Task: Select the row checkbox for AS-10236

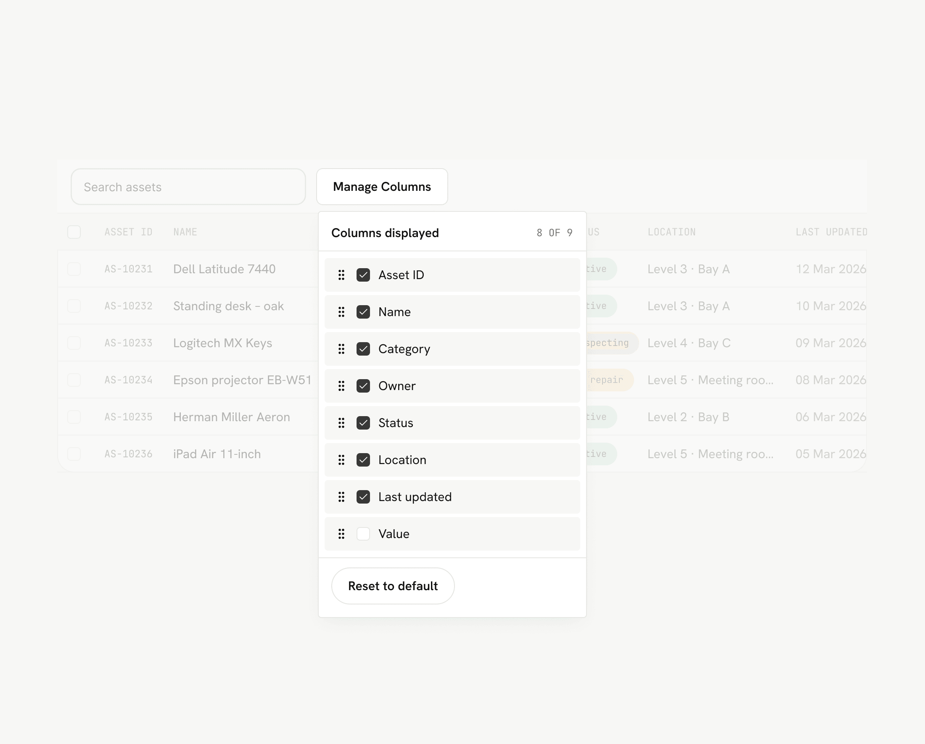Action: [x=74, y=454]
